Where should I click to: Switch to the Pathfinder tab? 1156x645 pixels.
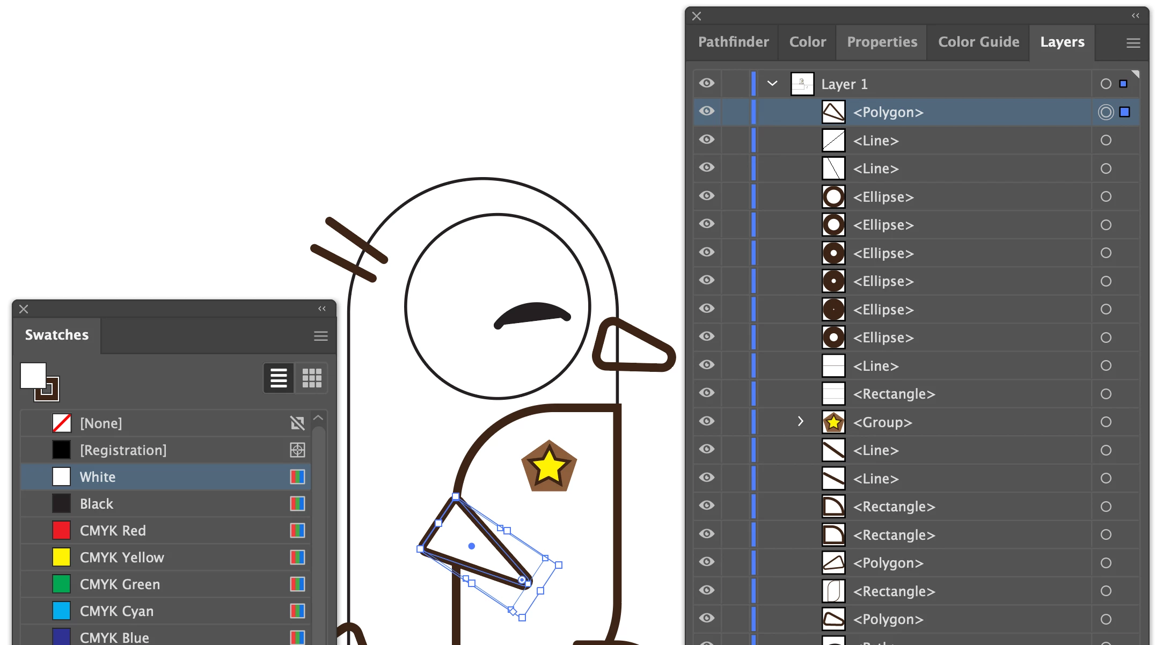click(733, 42)
